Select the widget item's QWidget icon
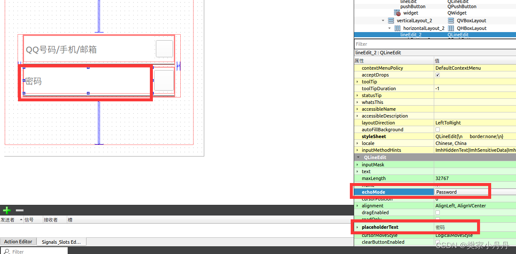Viewport: 516px width, 254px height. tap(396, 13)
